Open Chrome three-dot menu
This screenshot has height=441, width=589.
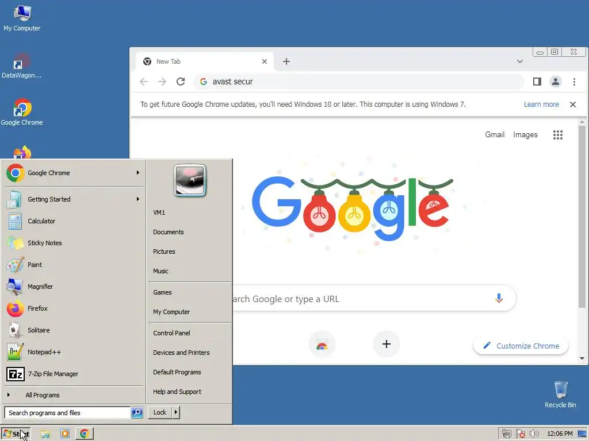[x=574, y=82]
